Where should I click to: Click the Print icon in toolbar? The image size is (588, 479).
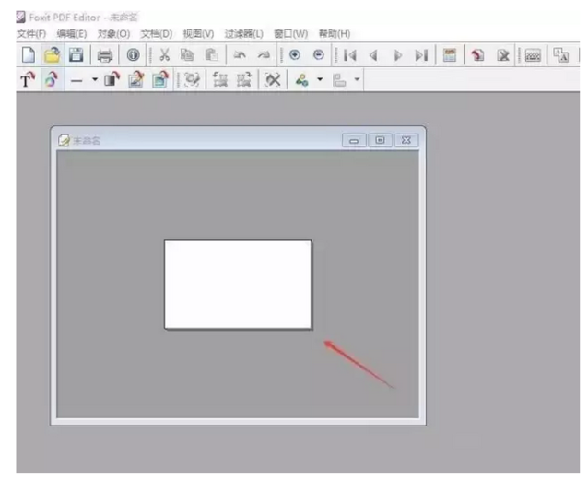click(104, 55)
